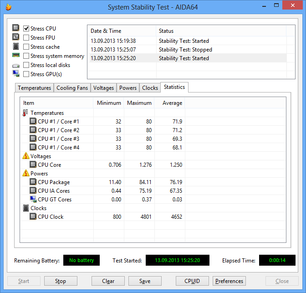This screenshot has width=306, height=293.
Task: Show the Clocks tab
Action: tap(150, 88)
